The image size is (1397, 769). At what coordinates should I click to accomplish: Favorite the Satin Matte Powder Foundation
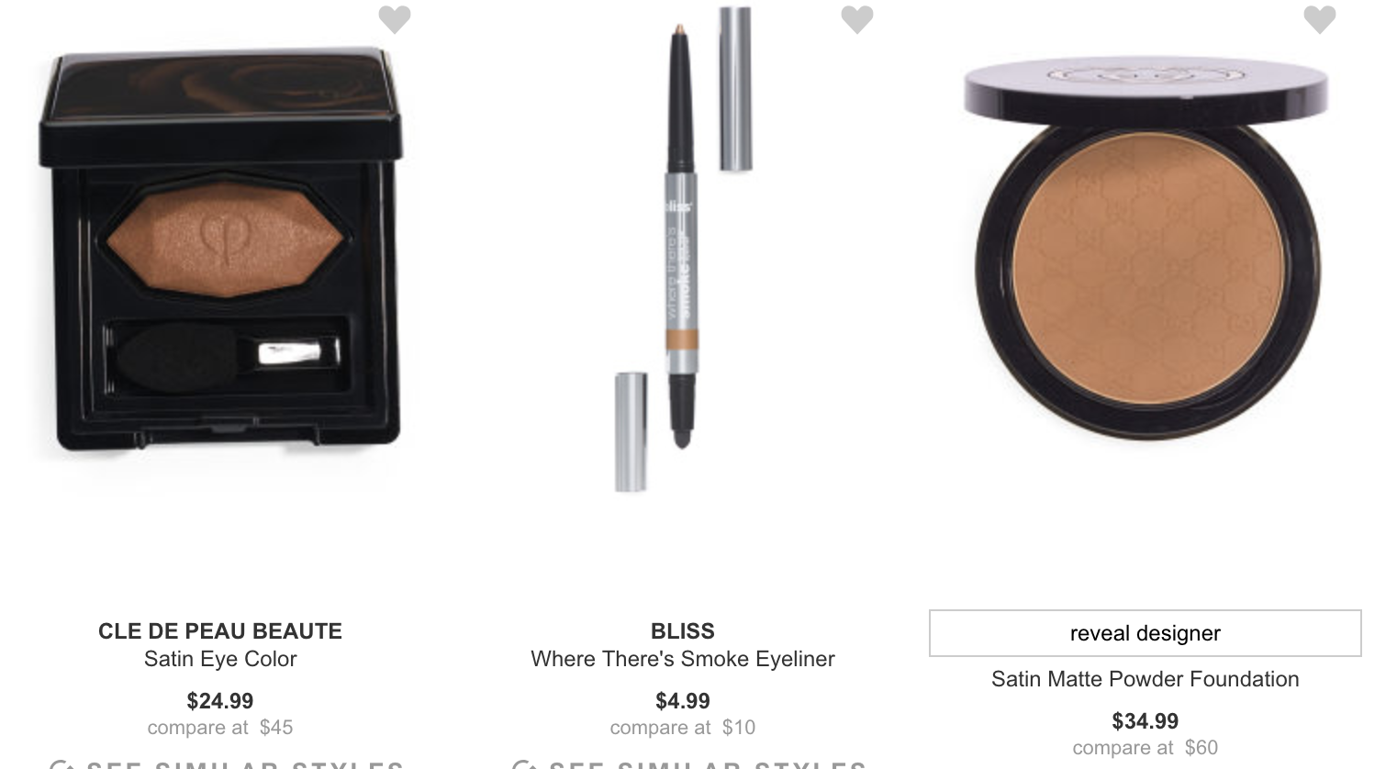click(1320, 19)
